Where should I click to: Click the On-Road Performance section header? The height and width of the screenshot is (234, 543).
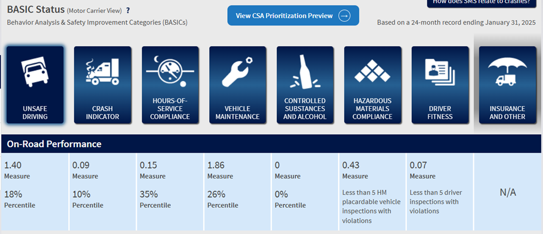coord(54,144)
